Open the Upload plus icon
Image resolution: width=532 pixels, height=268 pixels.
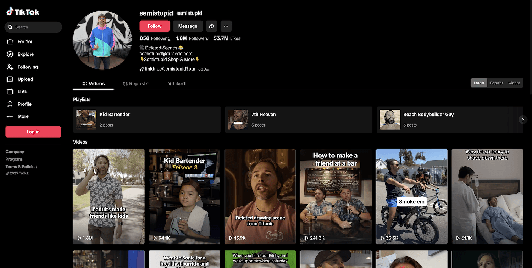[10, 79]
